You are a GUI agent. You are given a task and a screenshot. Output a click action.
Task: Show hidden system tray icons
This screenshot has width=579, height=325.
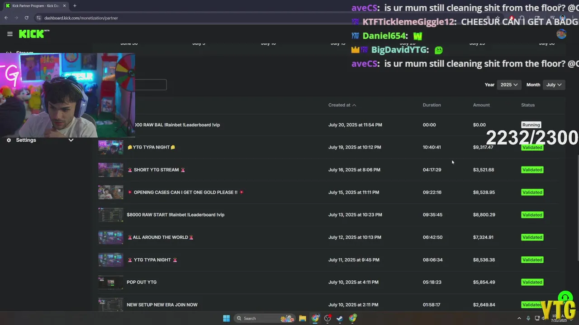(519, 318)
